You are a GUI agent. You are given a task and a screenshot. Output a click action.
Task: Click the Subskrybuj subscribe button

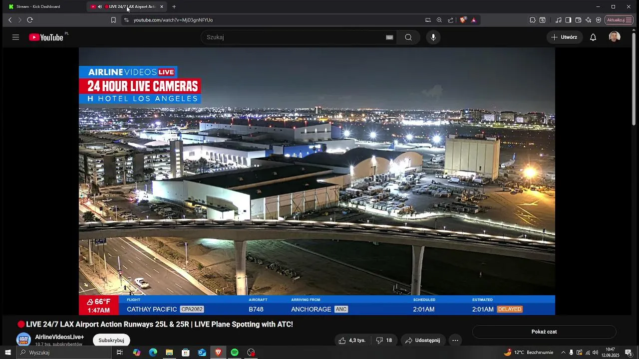coord(111,340)
